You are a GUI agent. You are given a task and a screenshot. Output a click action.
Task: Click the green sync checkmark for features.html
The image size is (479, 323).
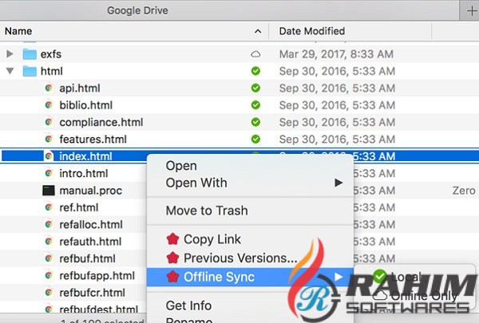coord(255,140)
